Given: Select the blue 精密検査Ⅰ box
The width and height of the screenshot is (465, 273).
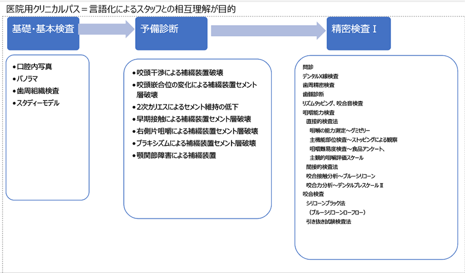Looking at the screenshot, I should (x=358, y=33).
